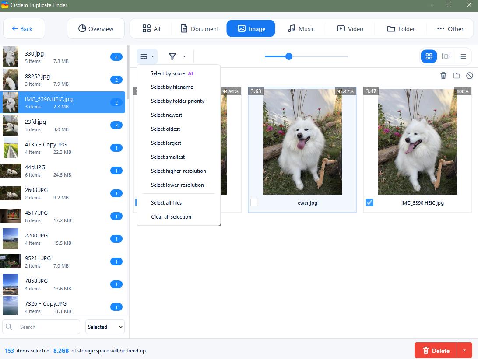Click the ignore circle-slash icon
This screenshot has height=359, width=478.
[469, 76]
